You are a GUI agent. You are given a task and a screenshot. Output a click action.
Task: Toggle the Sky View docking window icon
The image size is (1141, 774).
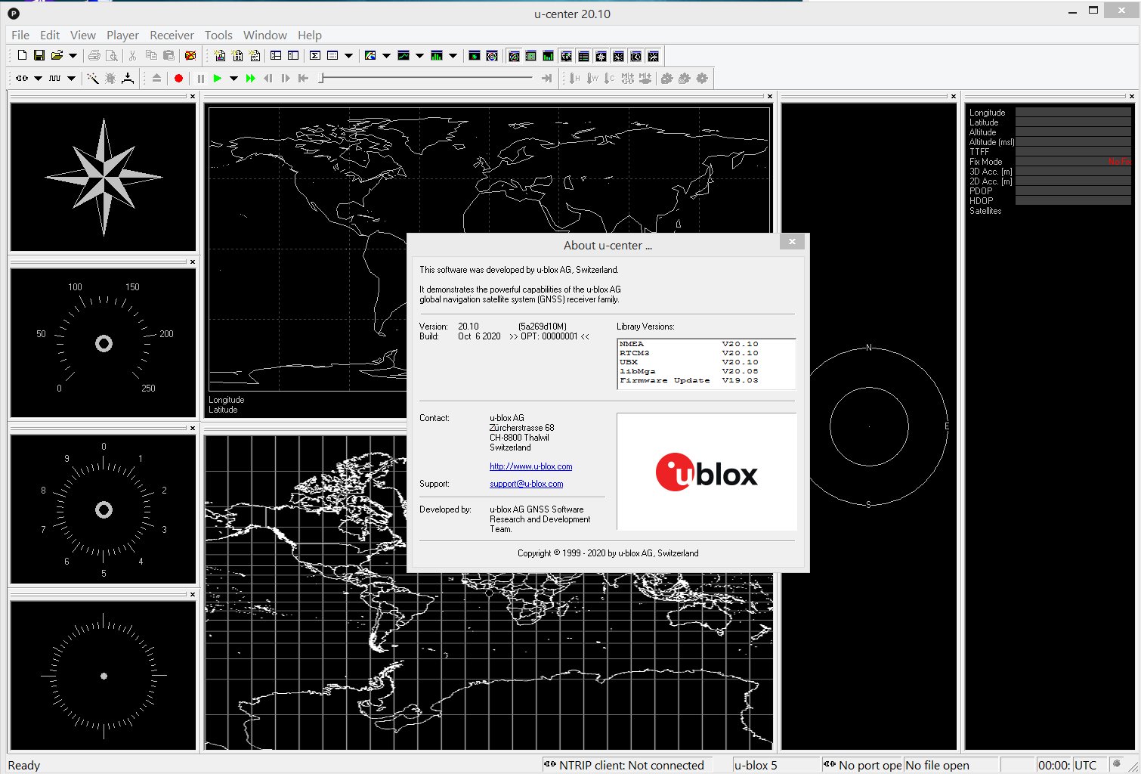[514, 56]
